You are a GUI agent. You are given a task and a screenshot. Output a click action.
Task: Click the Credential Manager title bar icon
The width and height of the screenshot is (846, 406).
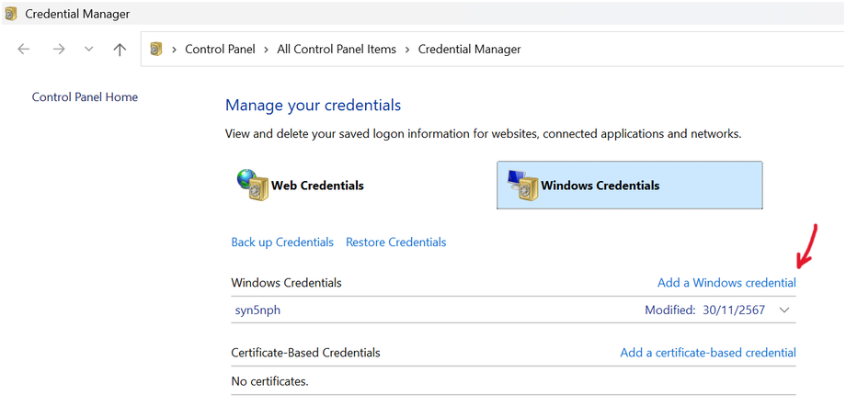11,14
